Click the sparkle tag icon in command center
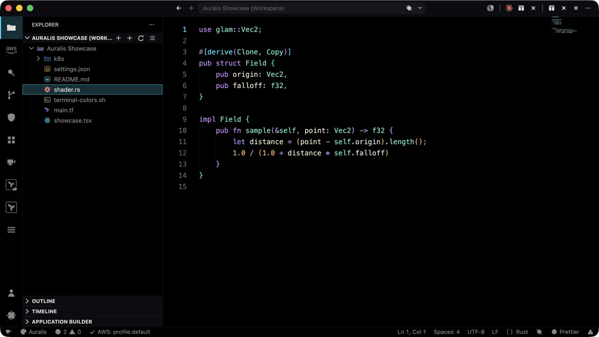Screen dimensions: 599x337 click(409, 8)
